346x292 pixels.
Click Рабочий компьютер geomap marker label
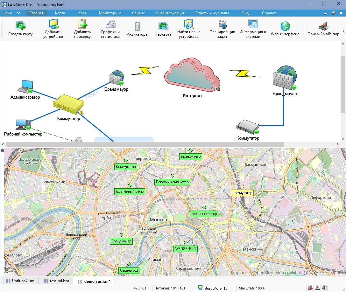click(172, 182)
